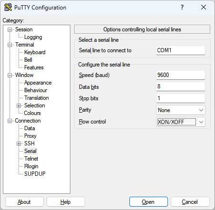Collapse the Connection tree node
215x210 pixels.
[x=10, y=121]
